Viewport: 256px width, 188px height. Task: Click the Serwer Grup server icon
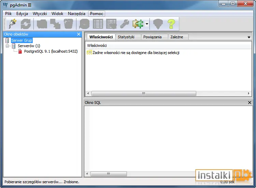[7, 40]
